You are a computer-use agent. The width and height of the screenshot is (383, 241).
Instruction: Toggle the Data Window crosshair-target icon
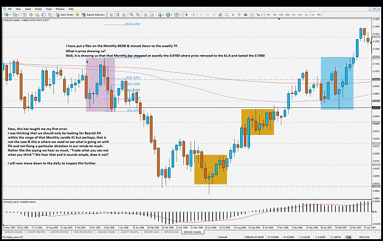click(x=31, y=15)
